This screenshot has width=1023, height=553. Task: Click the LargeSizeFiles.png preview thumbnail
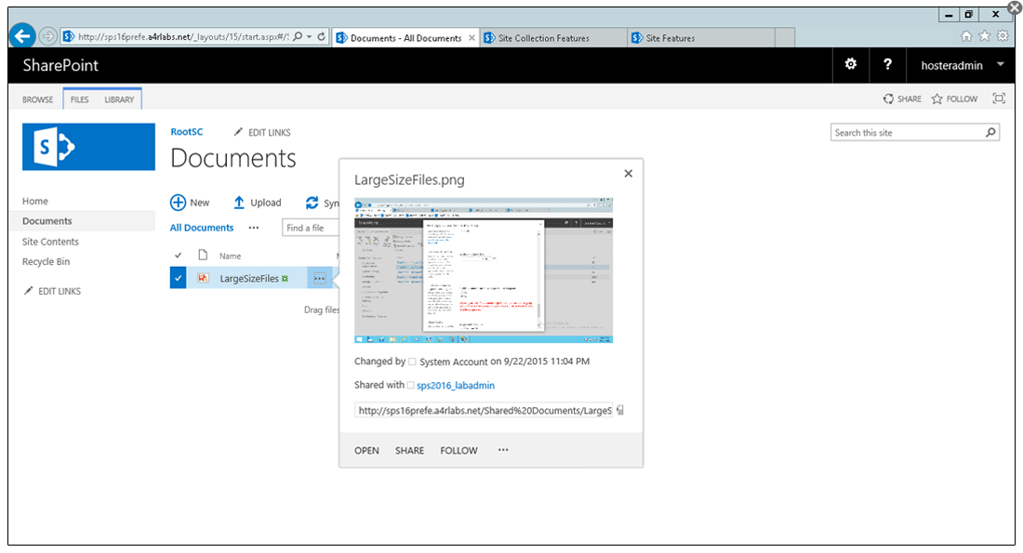[x=484, y=270]
